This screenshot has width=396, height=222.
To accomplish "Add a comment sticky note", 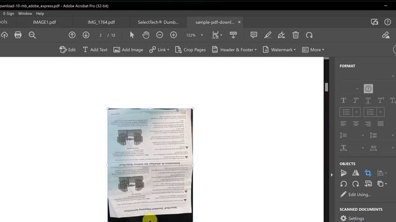I will (x=254, y=35).
